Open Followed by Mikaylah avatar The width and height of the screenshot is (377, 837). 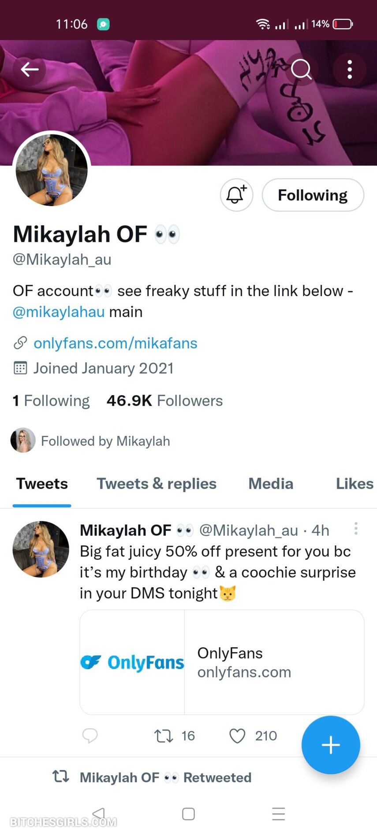click(x=23, y=440)
